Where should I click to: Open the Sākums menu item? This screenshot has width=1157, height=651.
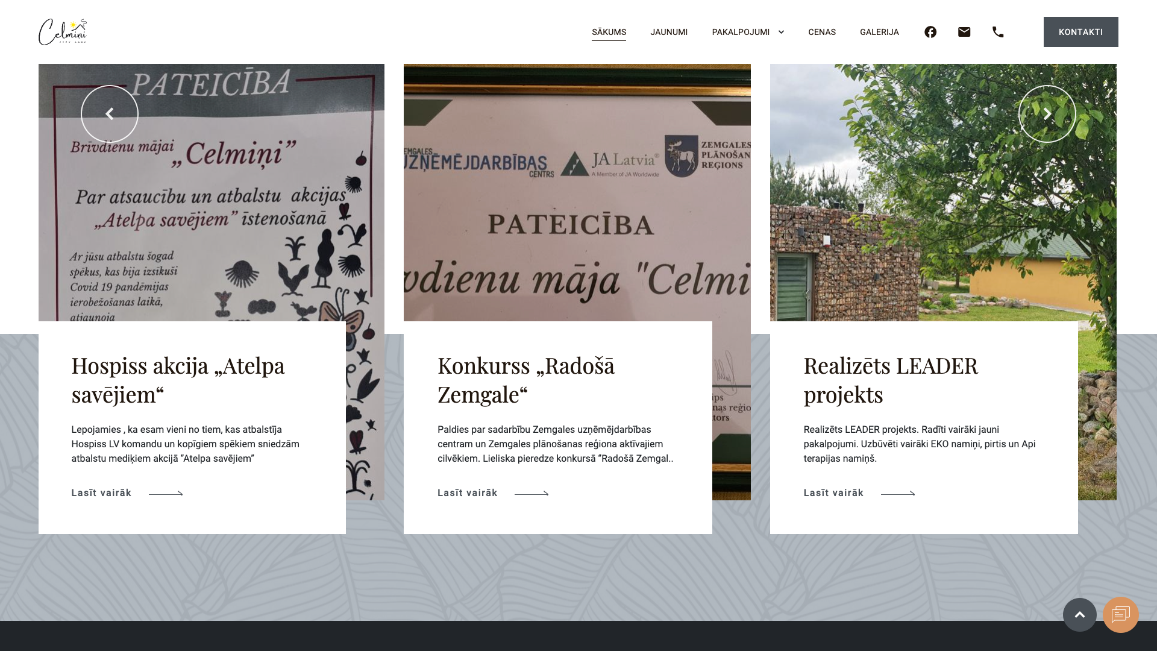(609, 32)
